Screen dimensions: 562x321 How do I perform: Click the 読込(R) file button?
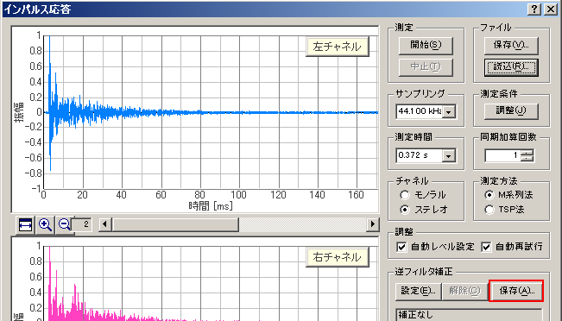(511, 67)
